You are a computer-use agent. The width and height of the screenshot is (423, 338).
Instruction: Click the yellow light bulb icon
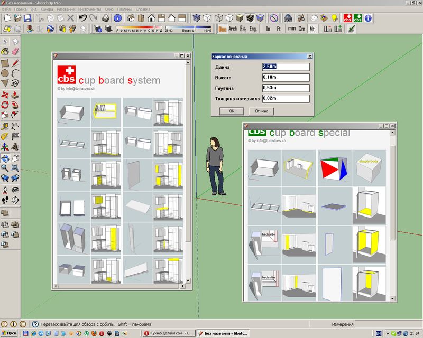click(x=335, y=18)
